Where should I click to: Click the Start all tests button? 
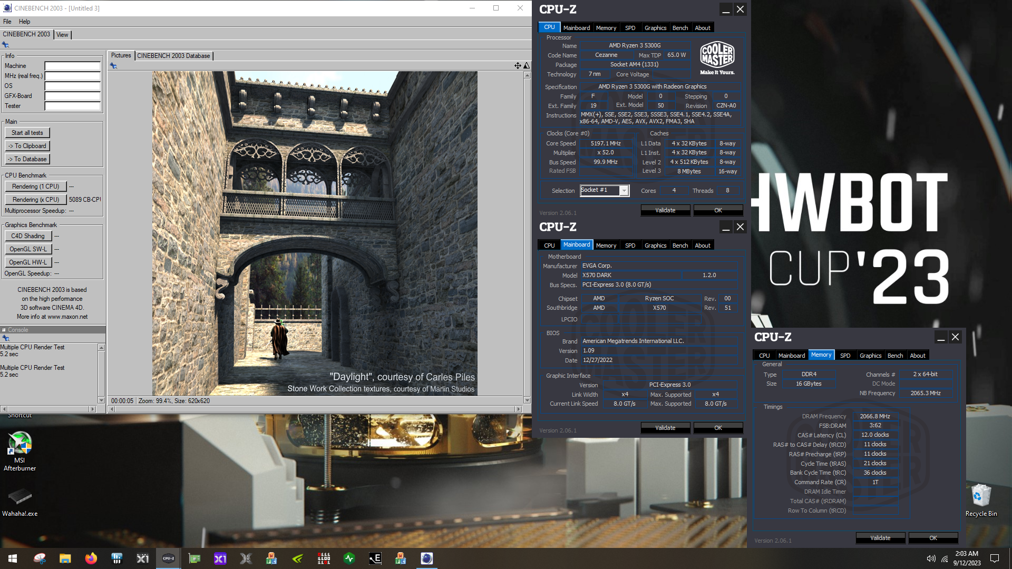[x=27, y=133]
